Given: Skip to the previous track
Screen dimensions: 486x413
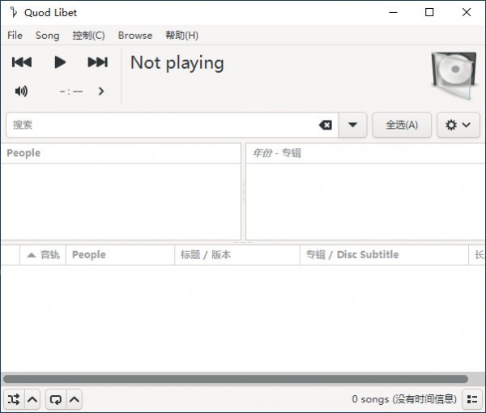Looking at the screenshot, I should click(x=22, y=62).
